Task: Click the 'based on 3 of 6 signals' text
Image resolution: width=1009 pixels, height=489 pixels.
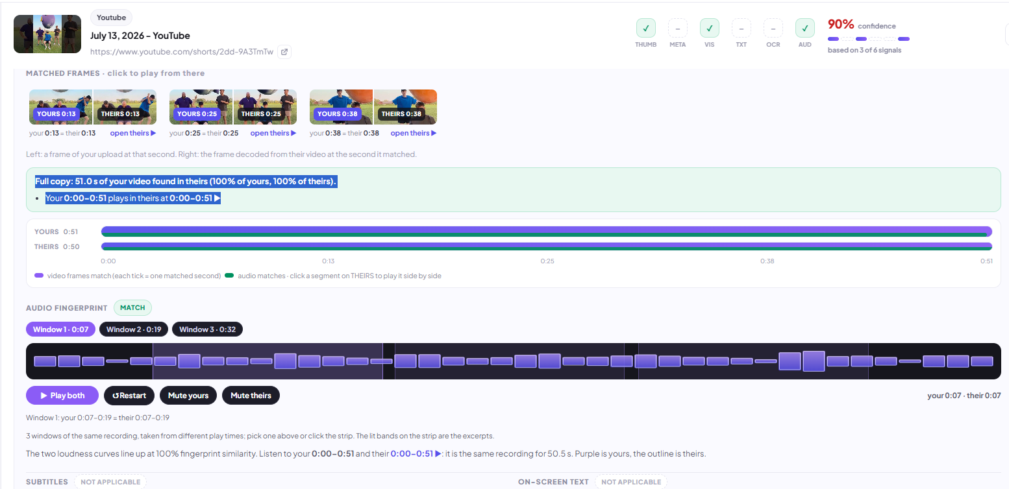Action: (864, 51)
